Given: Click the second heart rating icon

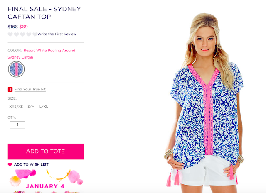Looking at the screenshot, I should (17, 34).
